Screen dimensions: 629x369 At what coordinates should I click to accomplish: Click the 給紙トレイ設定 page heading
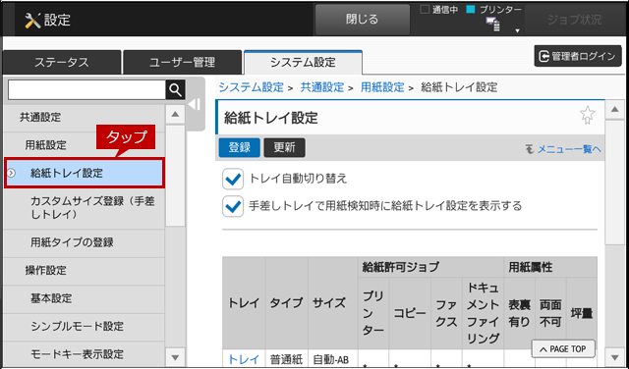tap(271, 118)
